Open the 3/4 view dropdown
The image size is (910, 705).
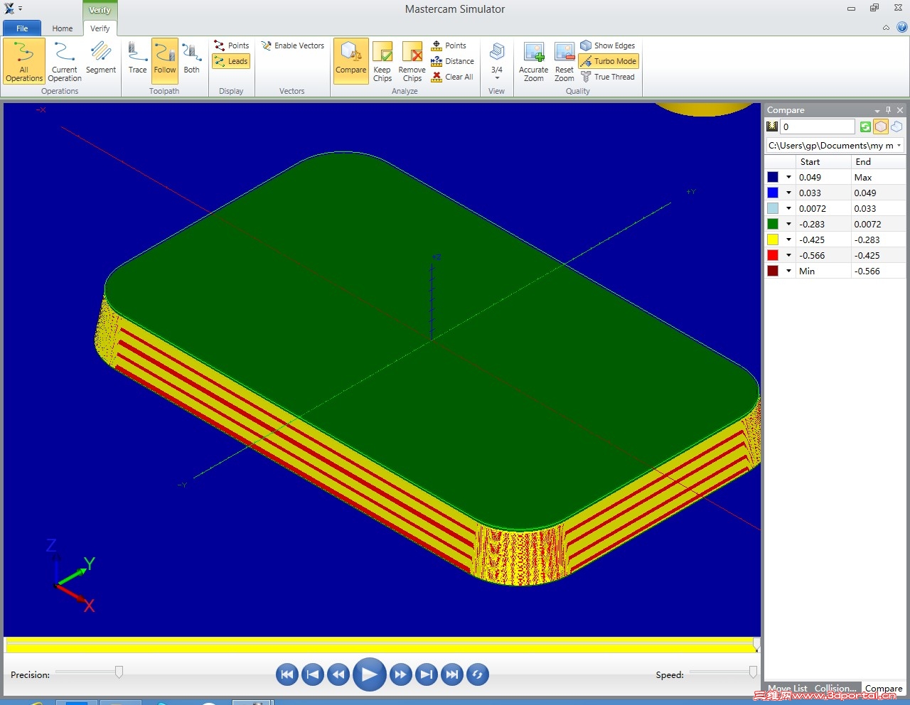(x=497, y=61)
